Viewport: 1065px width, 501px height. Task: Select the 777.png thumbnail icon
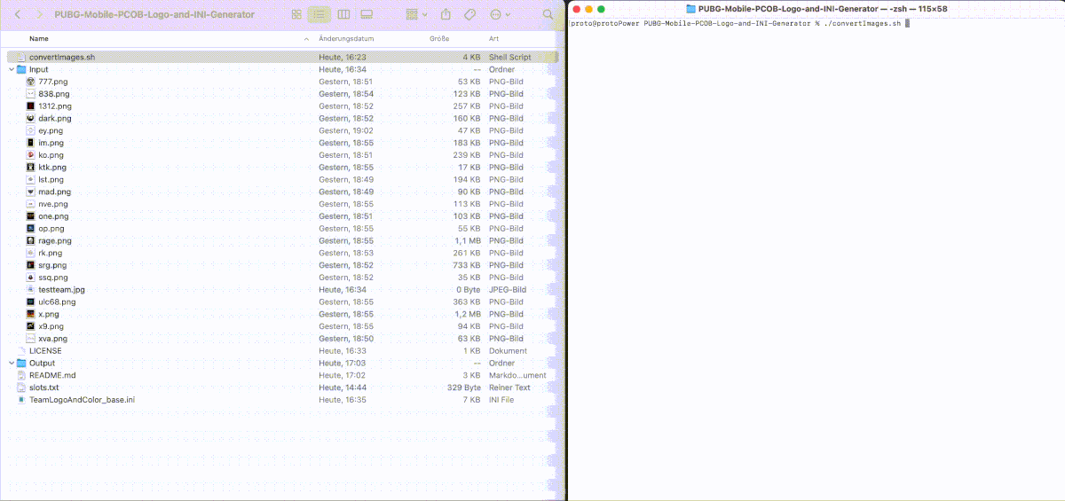31,82
